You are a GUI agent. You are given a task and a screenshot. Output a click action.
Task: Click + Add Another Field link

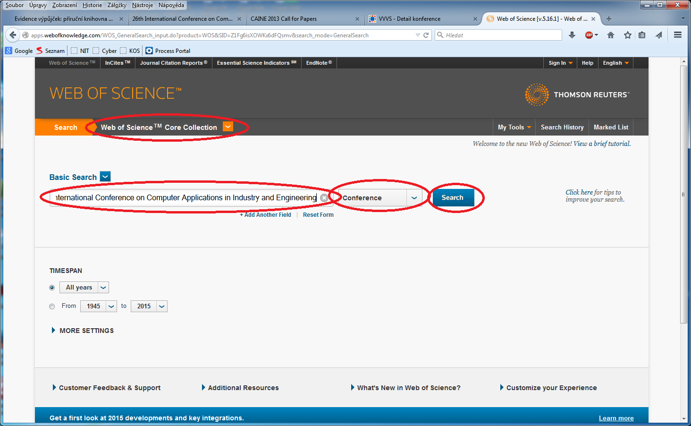(x=265, y=215)
